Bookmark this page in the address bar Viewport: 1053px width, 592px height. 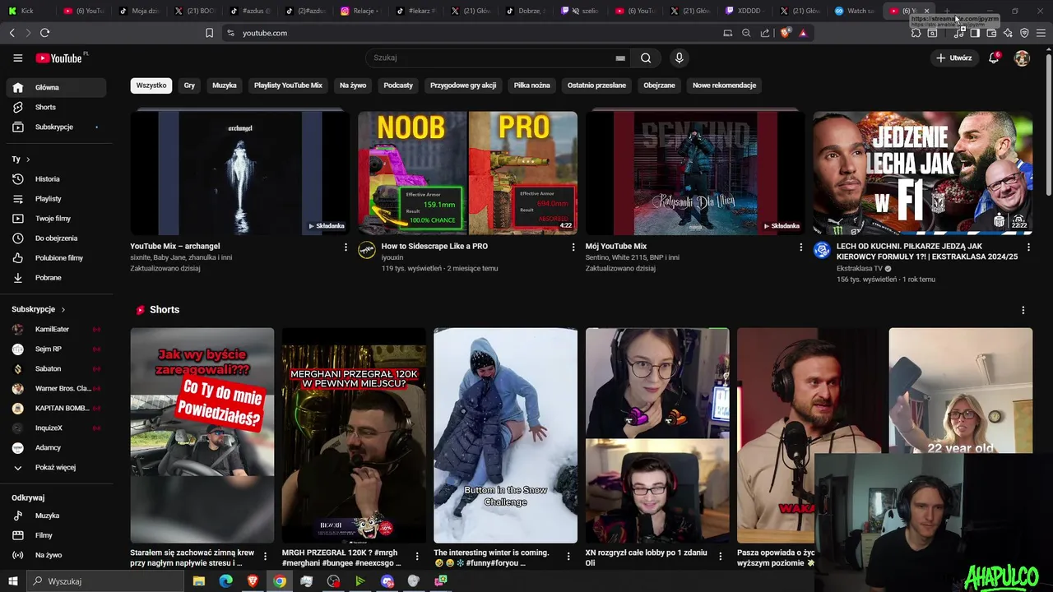pos(209,33)
